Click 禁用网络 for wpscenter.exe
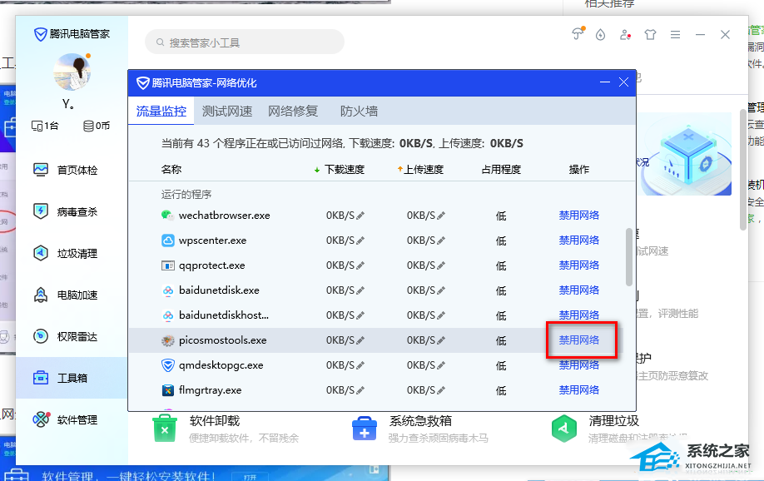The width and height of the screenshot is (764, 481). point(579,240)
